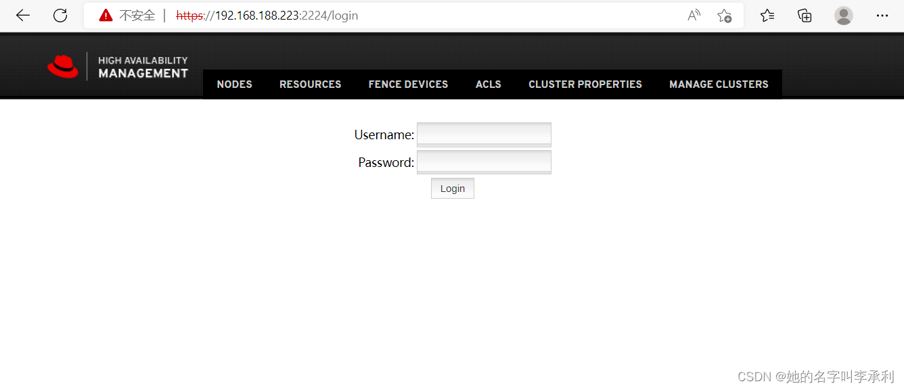Click the High Availability Management title
The width and height of the screenshot is (904, 390).
tap(143, 67)
